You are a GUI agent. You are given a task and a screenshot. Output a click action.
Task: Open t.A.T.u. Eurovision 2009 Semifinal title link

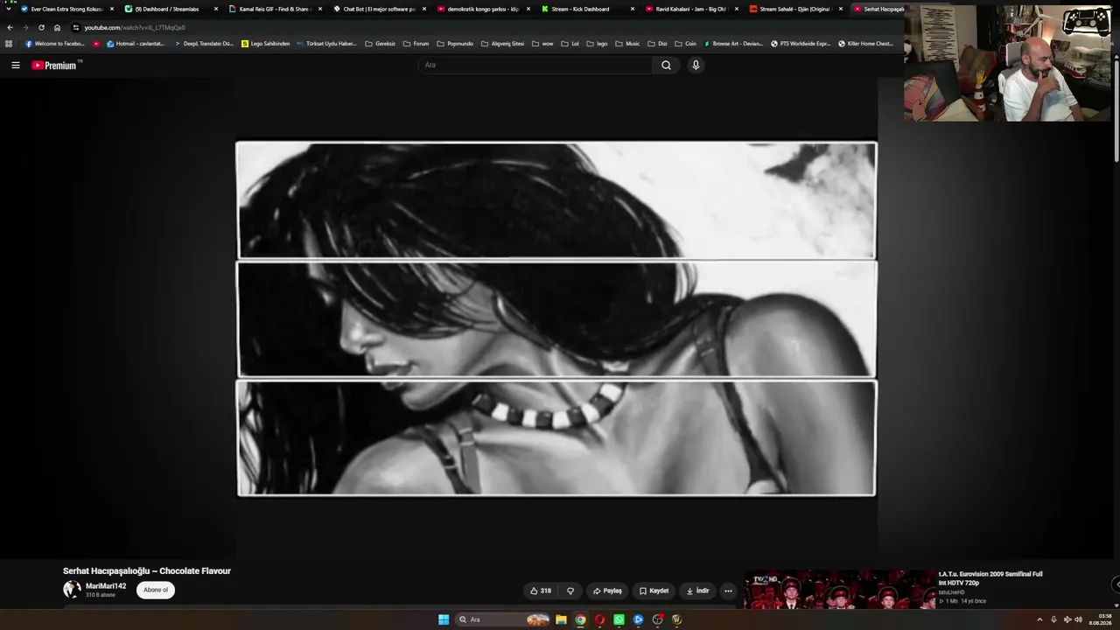tap(990, 578)
